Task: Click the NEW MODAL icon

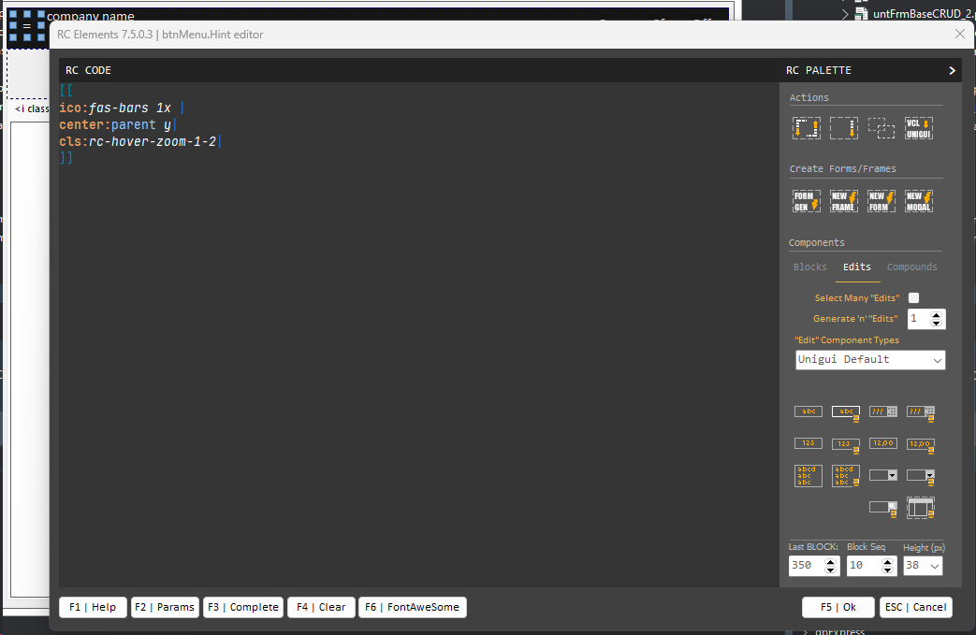Action: (919, 201)
